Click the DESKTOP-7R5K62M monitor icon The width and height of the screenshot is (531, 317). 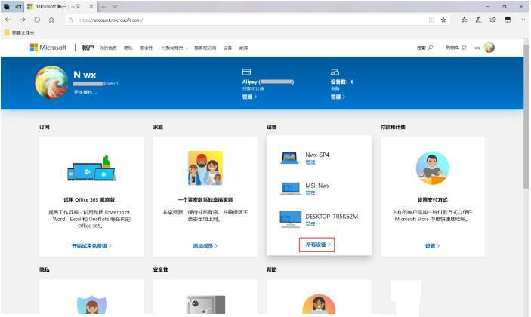pos(291,219)
